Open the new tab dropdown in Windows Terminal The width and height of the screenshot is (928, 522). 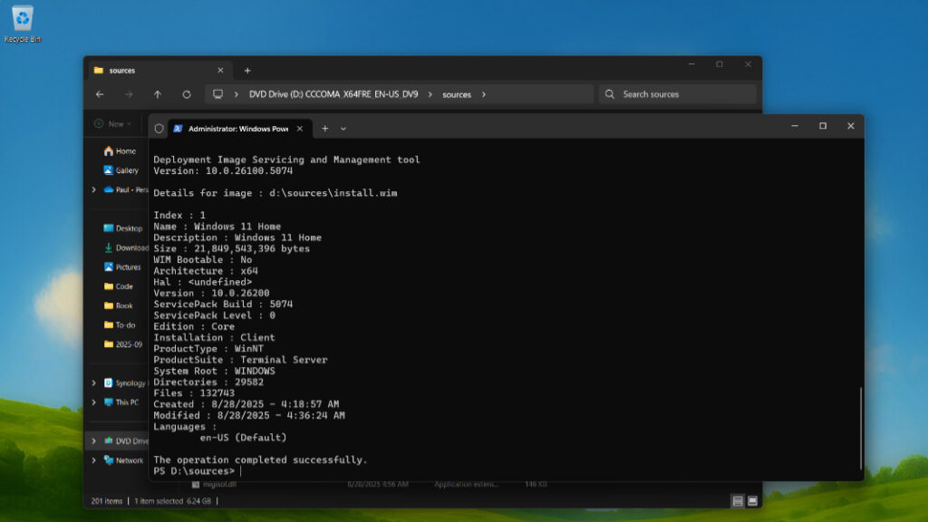pyautogui.click(x=342, y=129)
